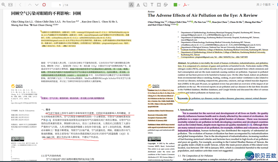Select the zoom magnifier tool
278x162 pixels.
coord(4,4)
